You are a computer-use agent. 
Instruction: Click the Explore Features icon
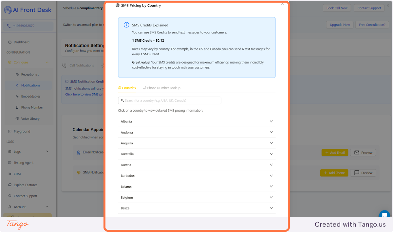point(10,185)
